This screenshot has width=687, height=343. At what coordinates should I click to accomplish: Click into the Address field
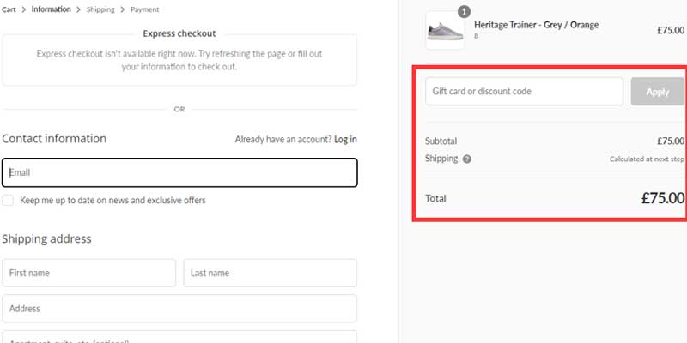point(179,308)
